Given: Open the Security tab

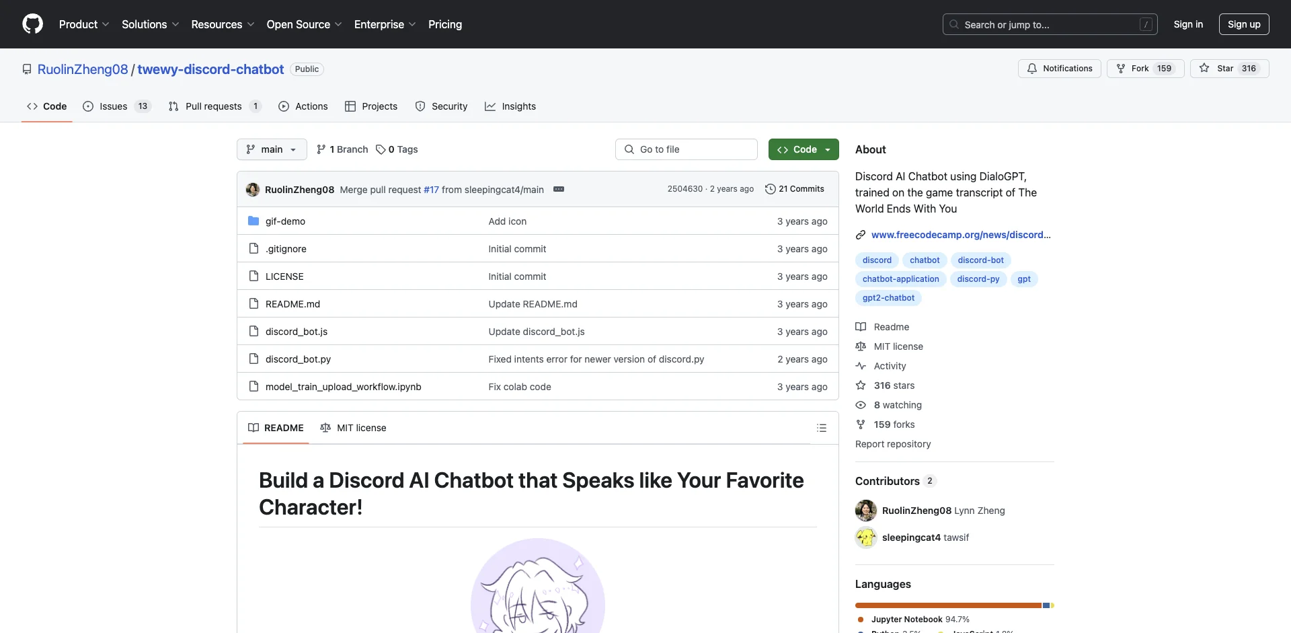Looking at the screenshot, I should pyautogui.click(x=441, y=106).
